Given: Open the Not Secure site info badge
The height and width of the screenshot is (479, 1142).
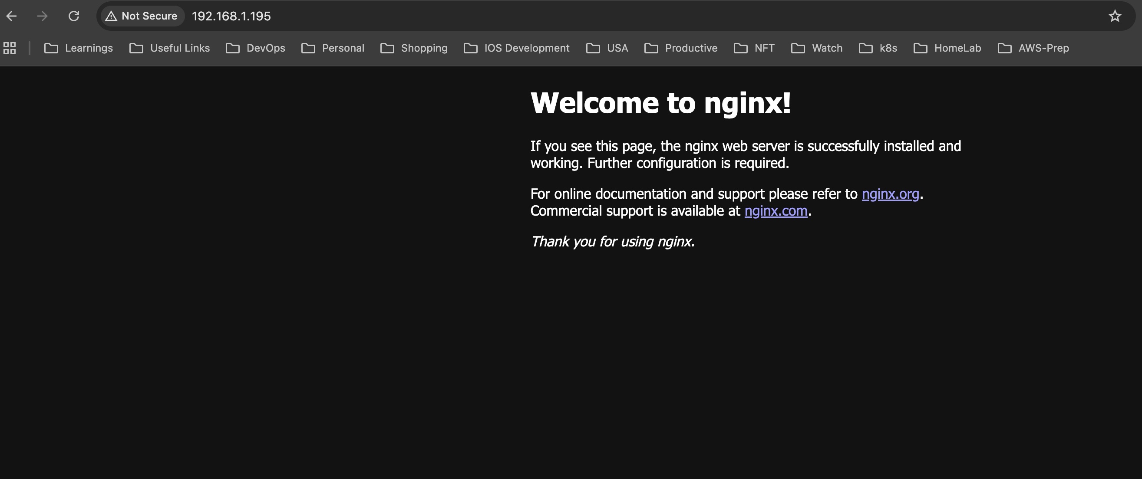Looking at the screenshot, I should tap(142, 16).
